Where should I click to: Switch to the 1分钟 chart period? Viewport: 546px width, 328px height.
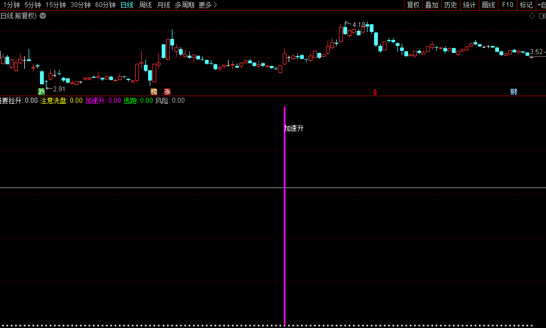point(11,5)
